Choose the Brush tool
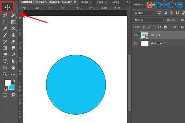The width and height of the screenshot is (185, 123). [x=5, y=35]
